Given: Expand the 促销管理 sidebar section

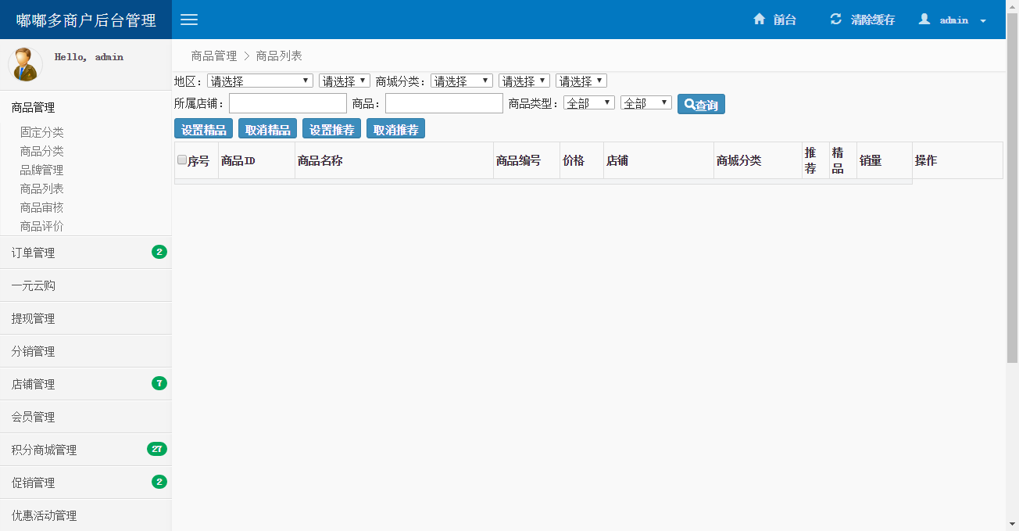Looking at the screenshot, I should (86, 483).
